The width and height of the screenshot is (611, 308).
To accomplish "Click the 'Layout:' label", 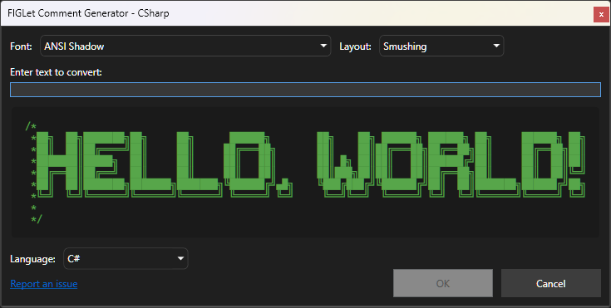I will pos(355,46).
